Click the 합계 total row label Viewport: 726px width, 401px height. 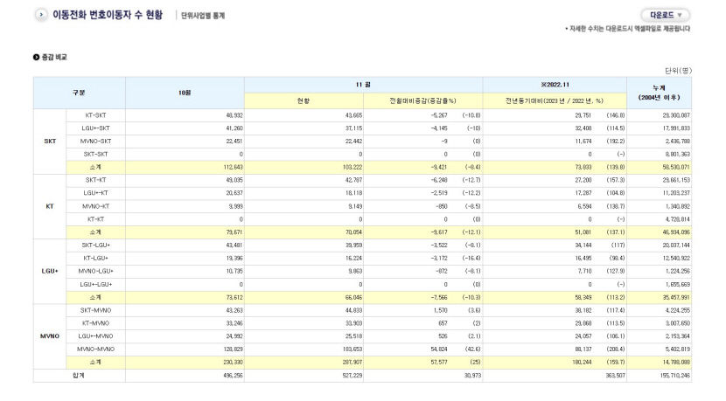pyautogui.click(x=79, y=376)
